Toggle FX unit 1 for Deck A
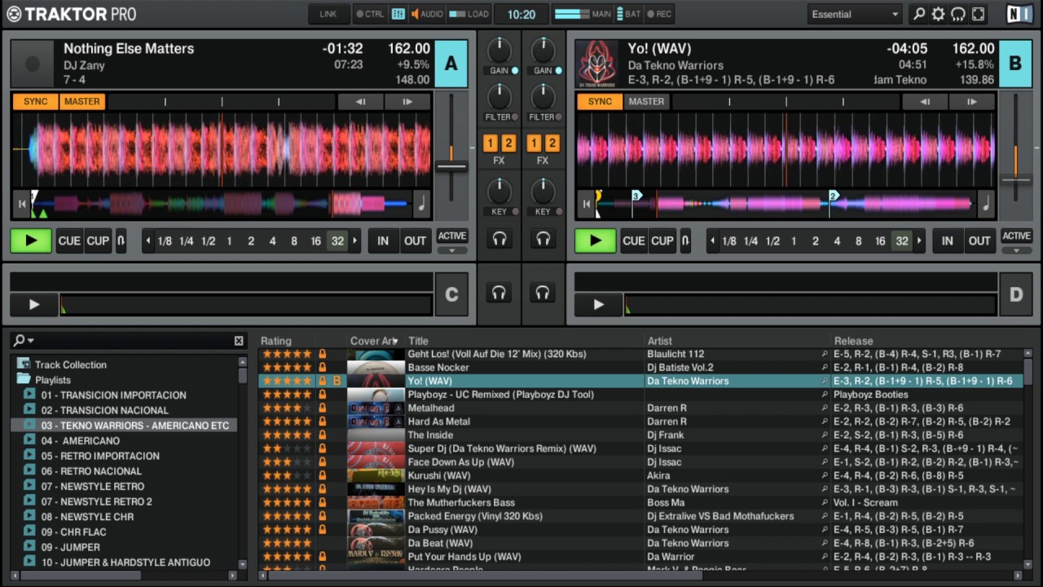The height and width of the screenshot is (587, 1043). (x=491, y=143)
